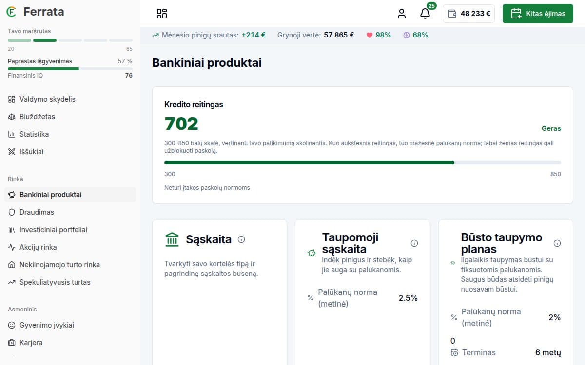Click piggy icon in Taupomoji sąskaita card
This screenshot has width=585, height=365.
pos(312,253)
